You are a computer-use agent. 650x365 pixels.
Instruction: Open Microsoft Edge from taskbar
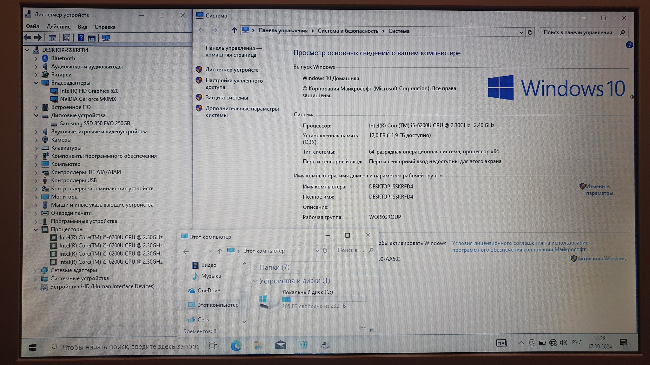tap(236, 345)
